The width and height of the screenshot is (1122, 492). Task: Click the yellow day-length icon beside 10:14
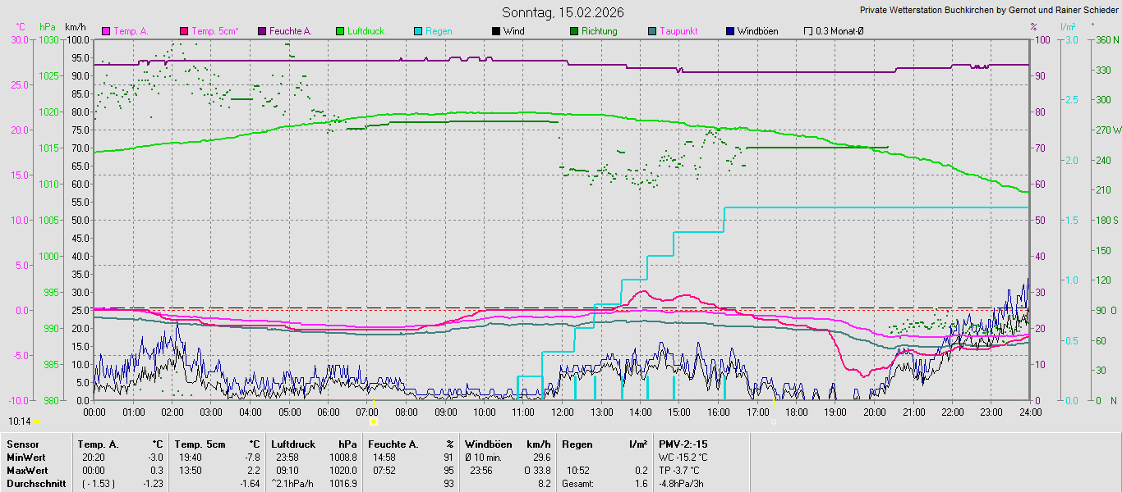[x=37, y=421]
